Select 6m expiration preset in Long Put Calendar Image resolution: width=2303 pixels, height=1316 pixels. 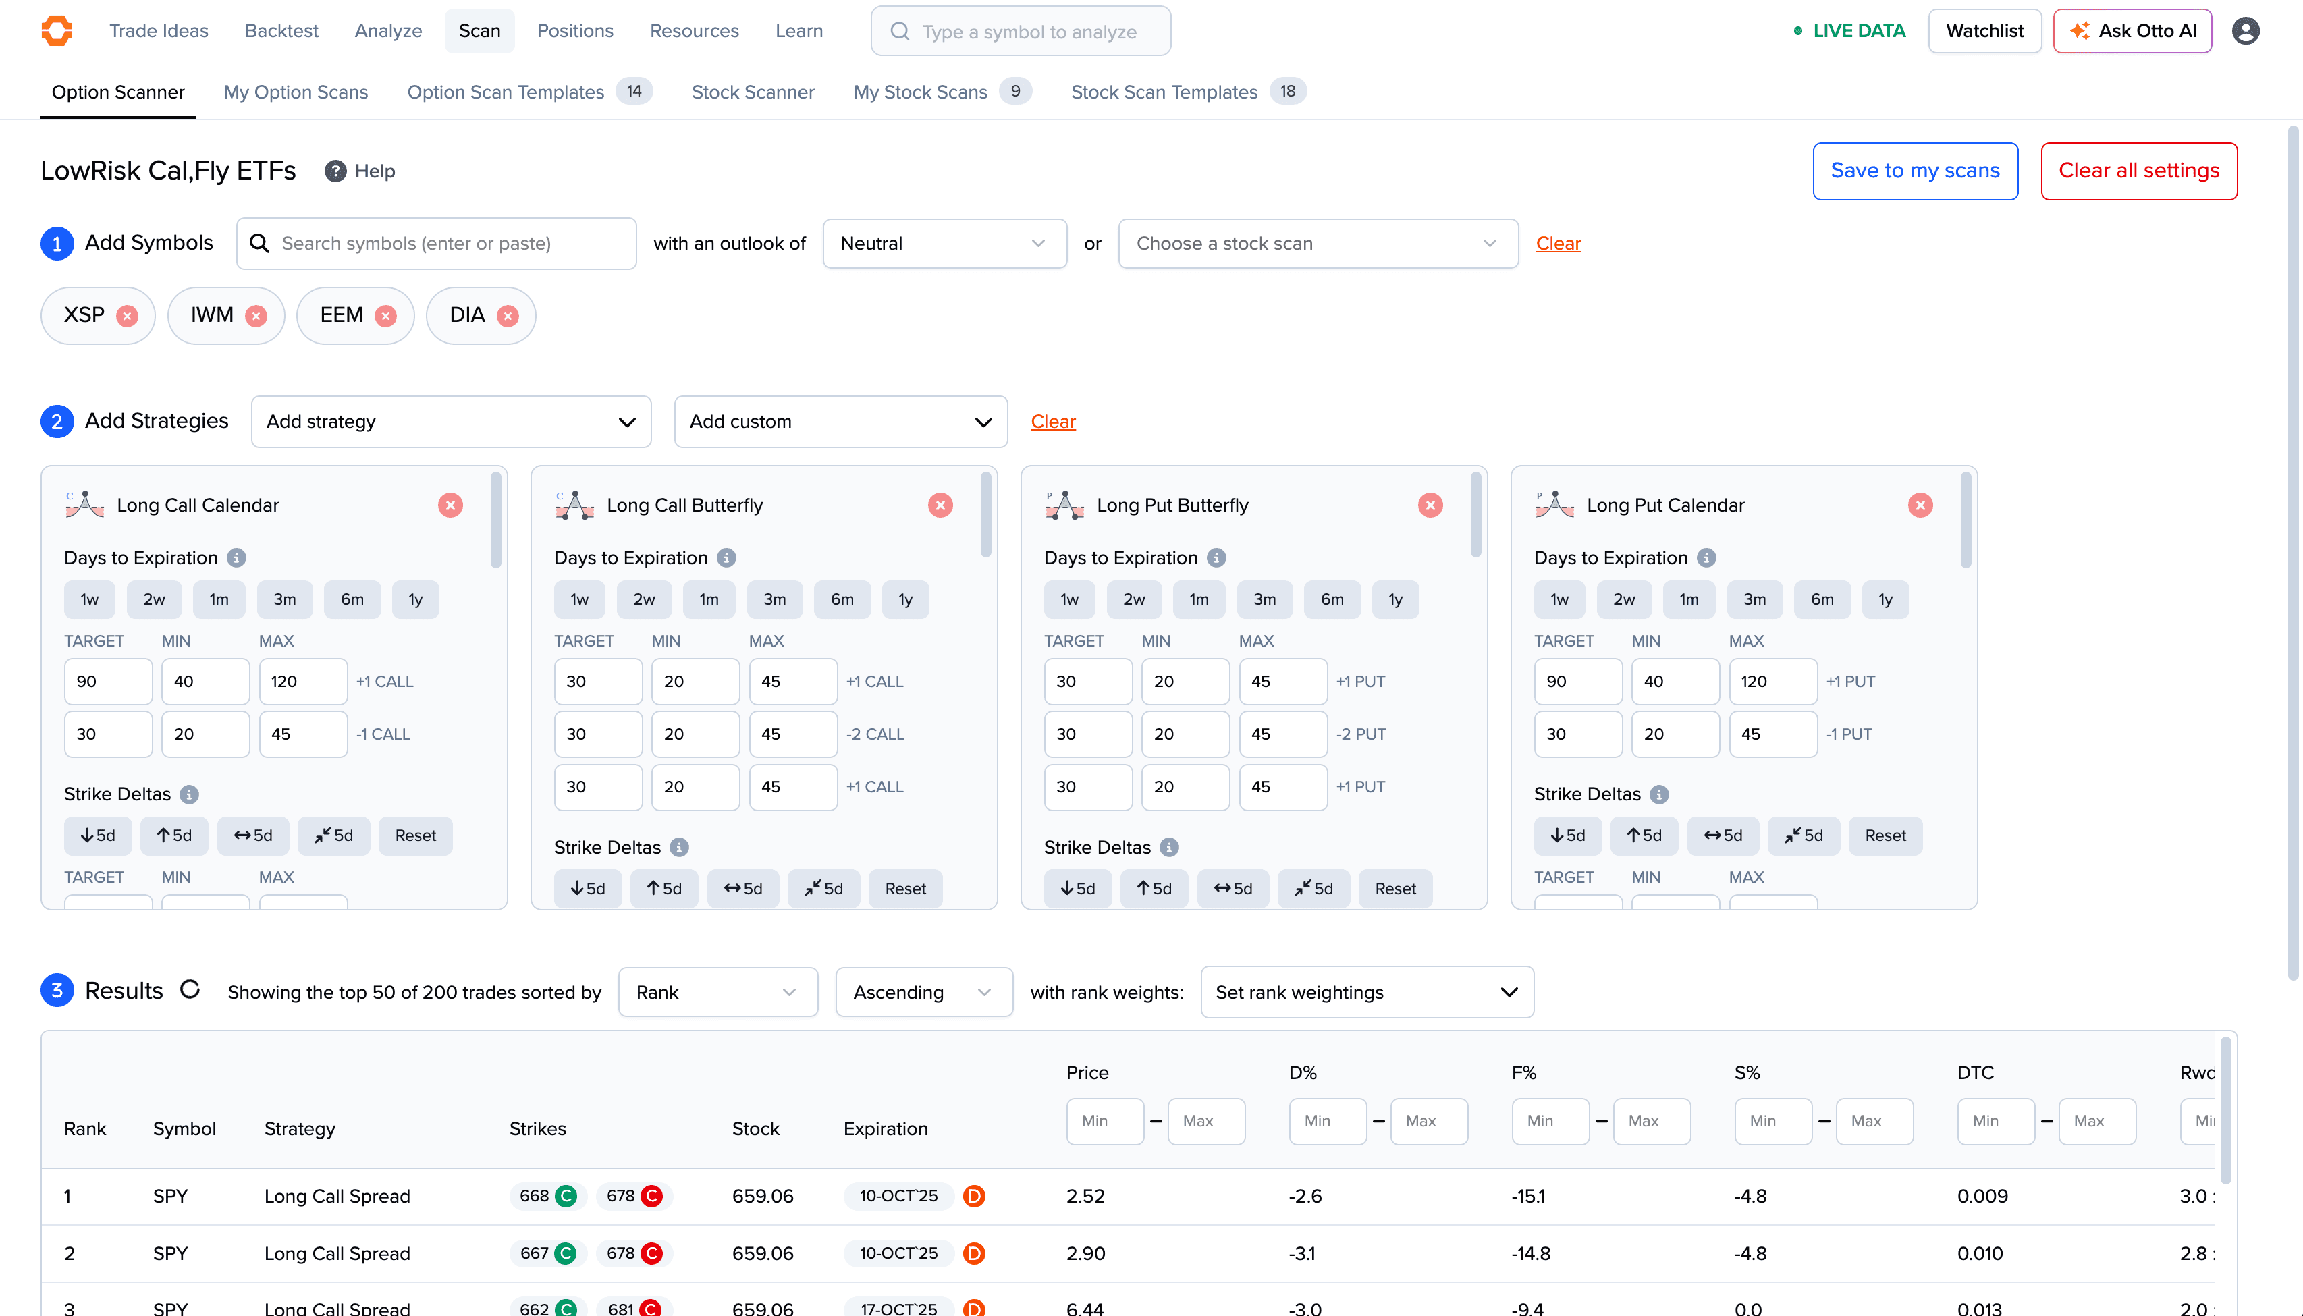click(1821, 599)
